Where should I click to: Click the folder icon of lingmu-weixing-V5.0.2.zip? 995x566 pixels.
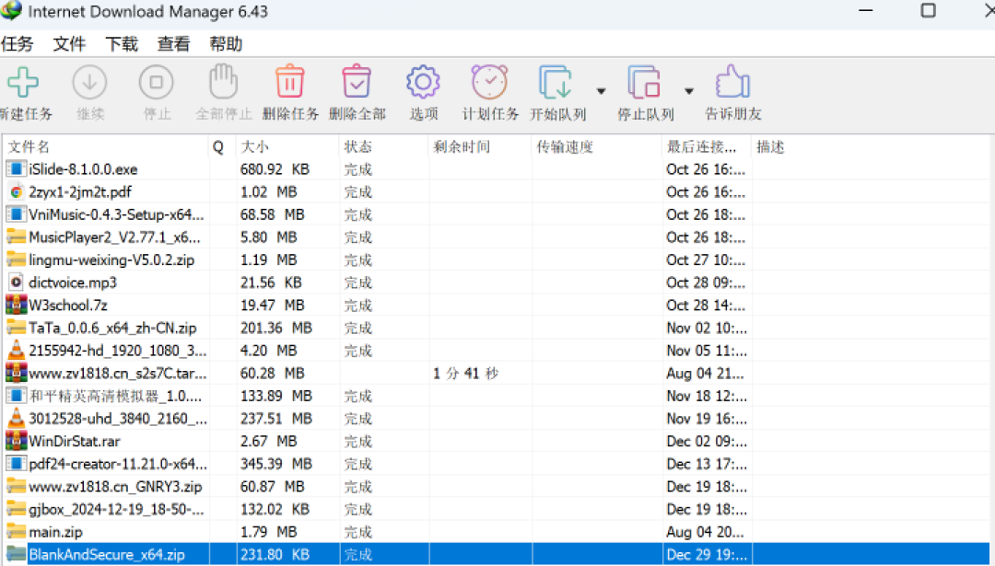(16, 260)
